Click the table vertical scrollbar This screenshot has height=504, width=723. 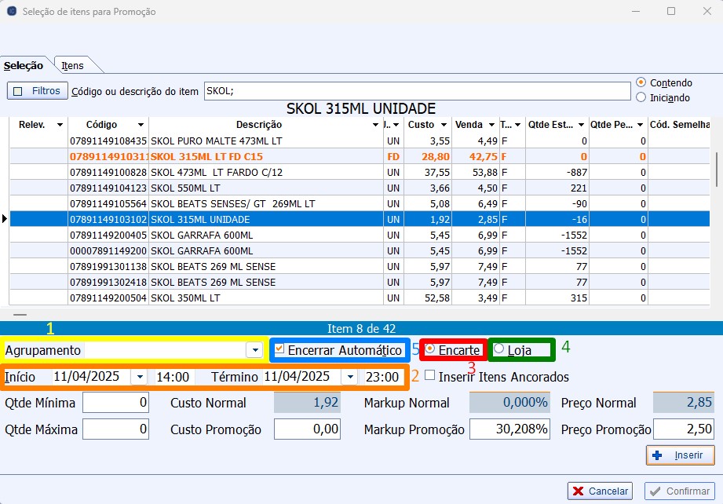click(x=717, y=170)
